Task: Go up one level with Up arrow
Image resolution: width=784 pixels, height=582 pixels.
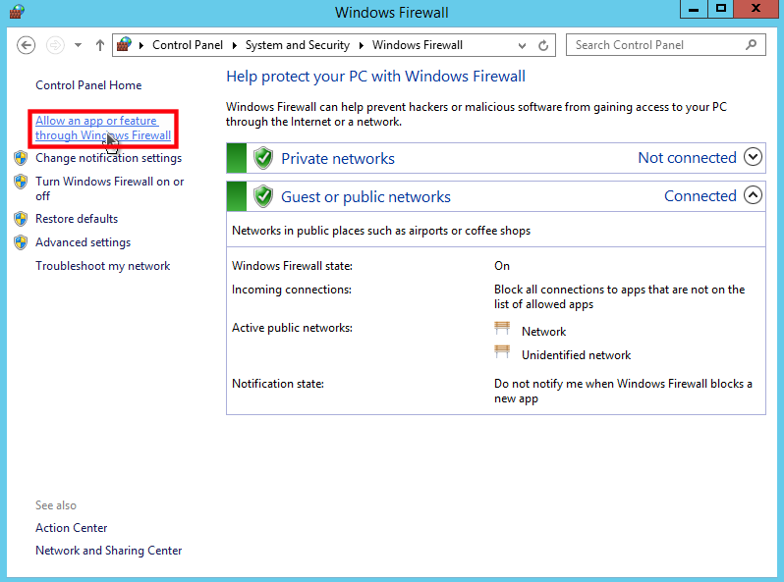Action: 100,45
